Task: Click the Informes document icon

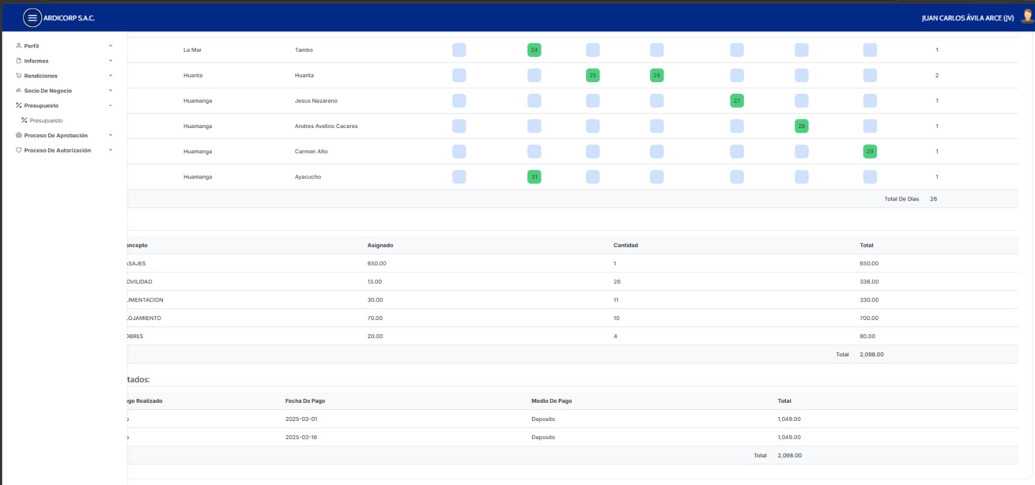Action: click(19, 61)
